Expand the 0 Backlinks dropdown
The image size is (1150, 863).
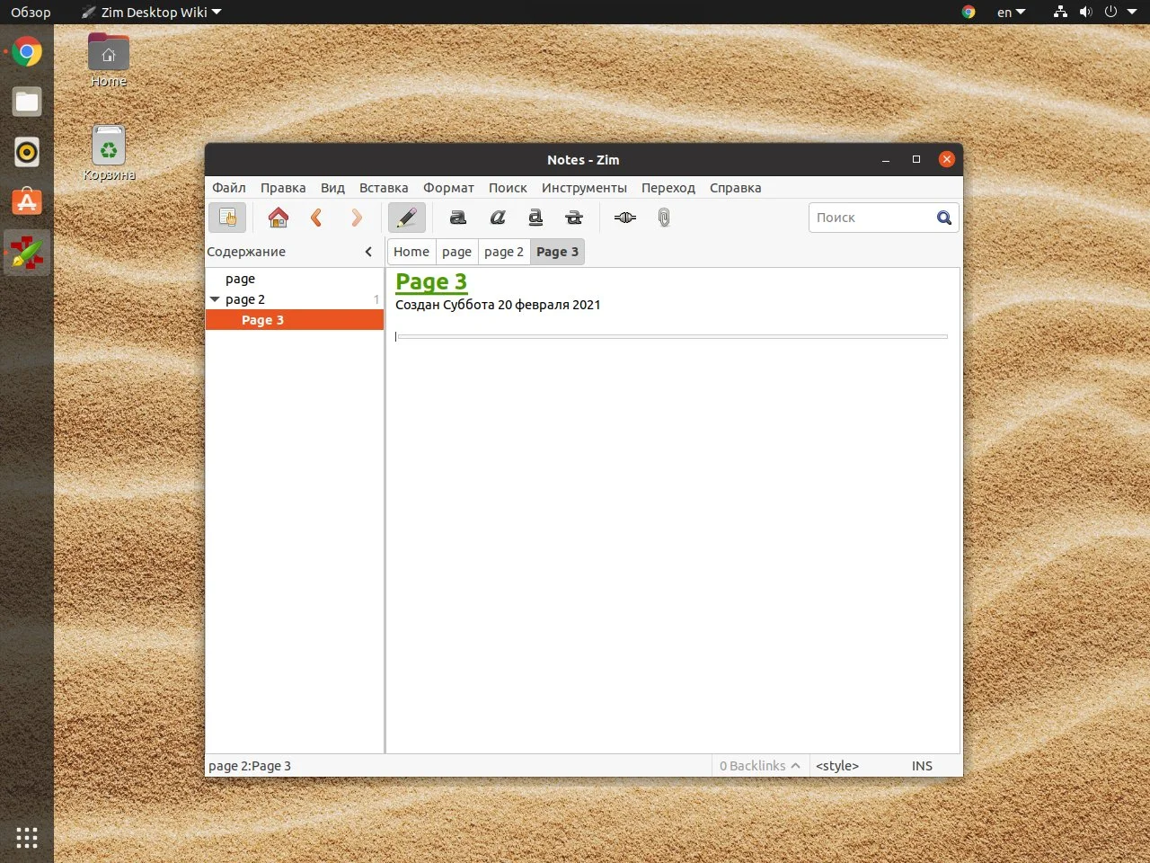coord(759,766)
